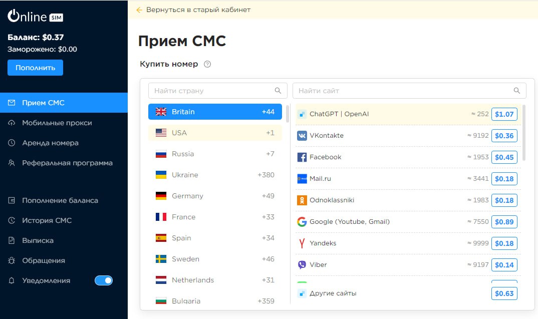Screen dimensions: 538x319
Task: Click the bell icon beside Уведомления
Action: click(x=12, y=280)
